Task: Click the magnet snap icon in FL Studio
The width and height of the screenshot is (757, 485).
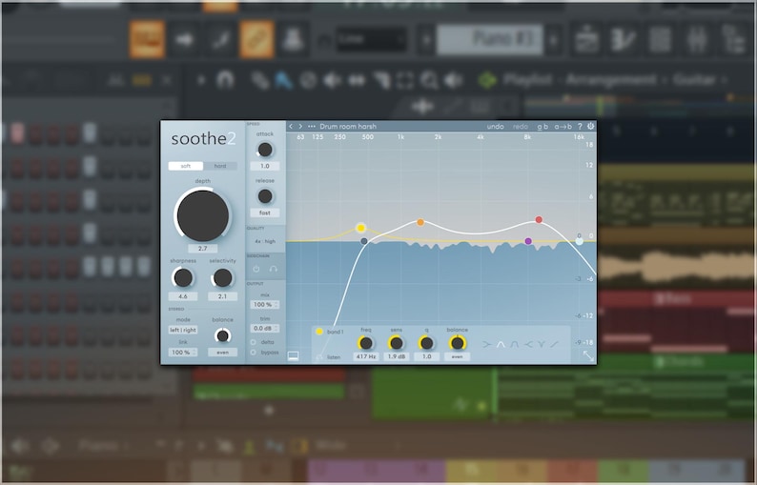Action: click(x=225, y=80)
